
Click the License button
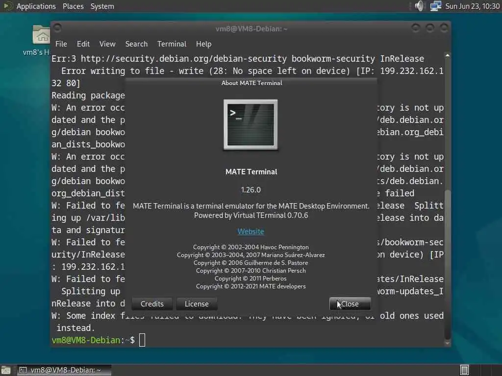[197, 304]
